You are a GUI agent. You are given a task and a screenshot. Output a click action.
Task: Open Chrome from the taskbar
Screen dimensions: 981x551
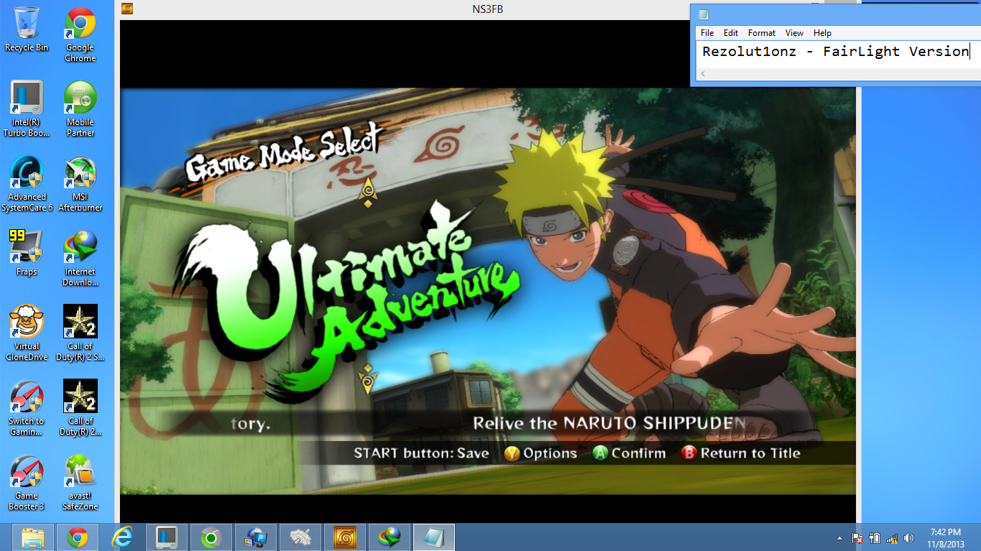pyautogui.click(x=78, y=537)
